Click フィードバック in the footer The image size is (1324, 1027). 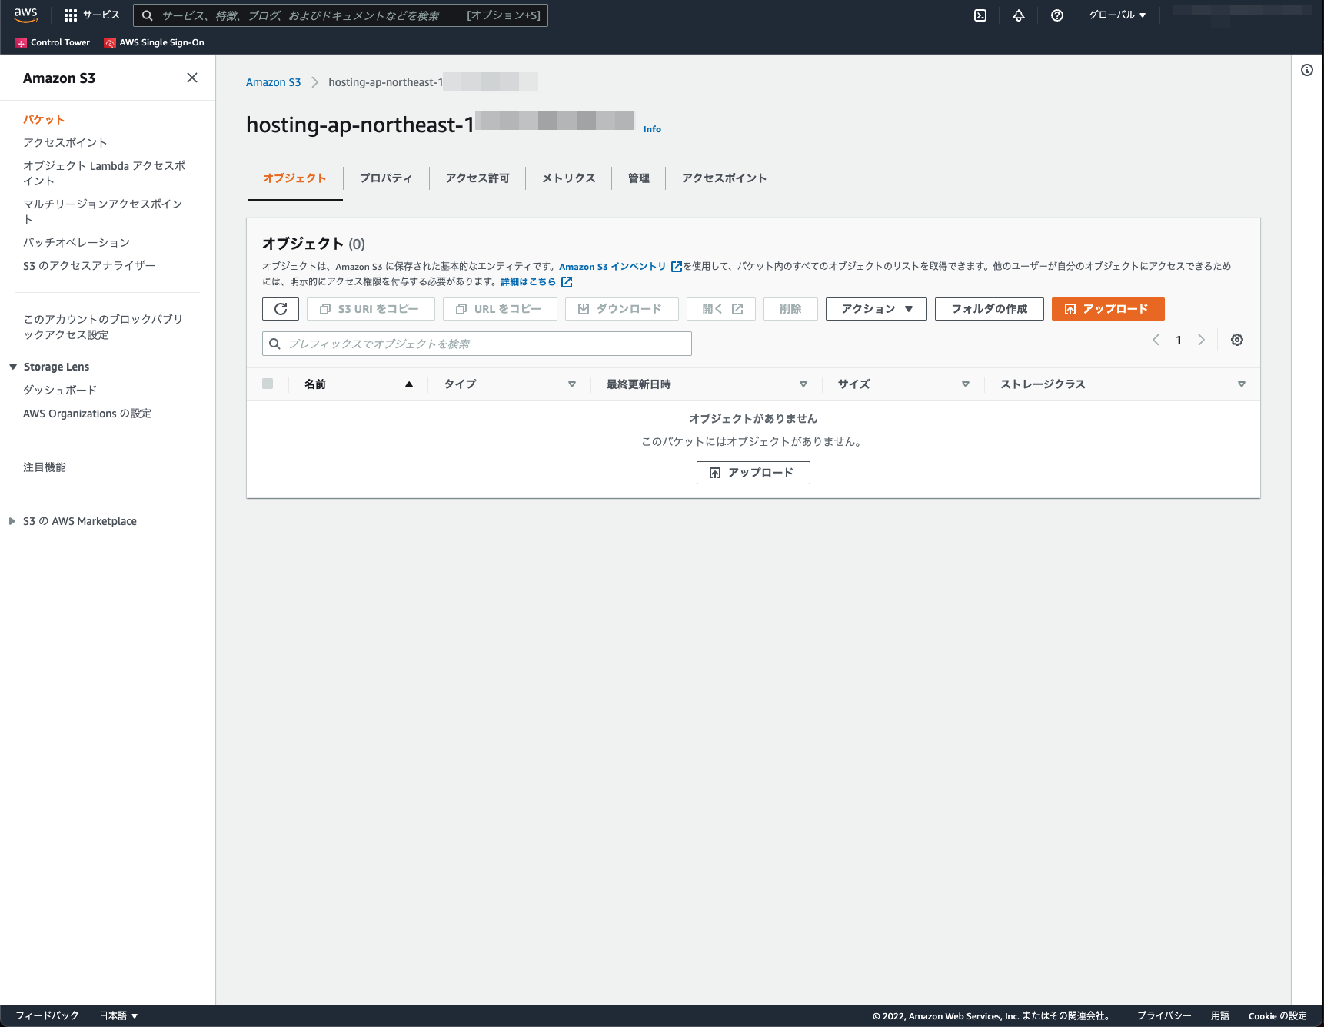(x=47, y=1015)
